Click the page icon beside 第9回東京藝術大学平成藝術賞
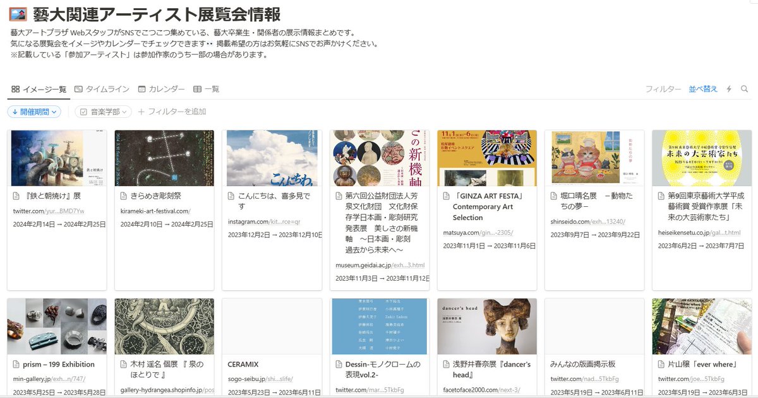758x398 pixels. click(661, 196)
